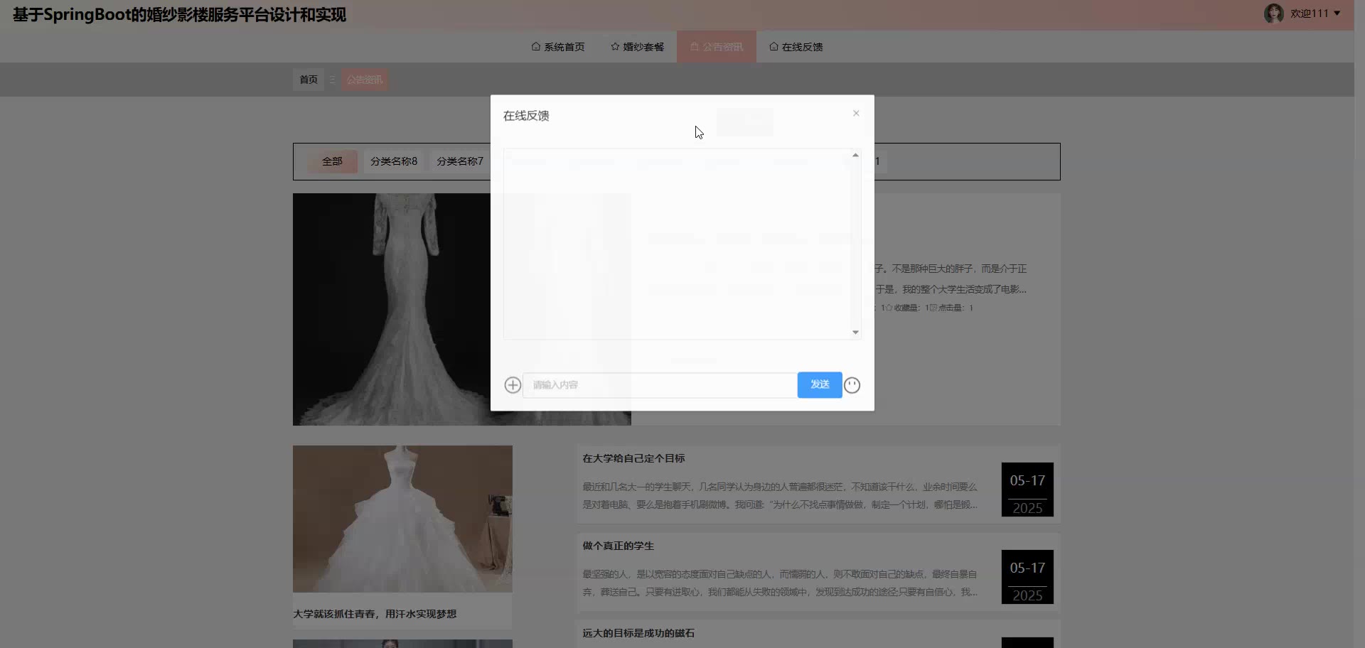Type in the 请输入内容 message field

click(659, 385)
